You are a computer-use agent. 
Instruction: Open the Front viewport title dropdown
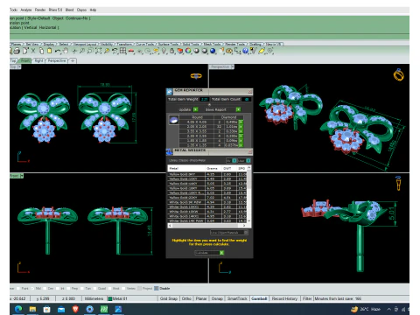22,176
